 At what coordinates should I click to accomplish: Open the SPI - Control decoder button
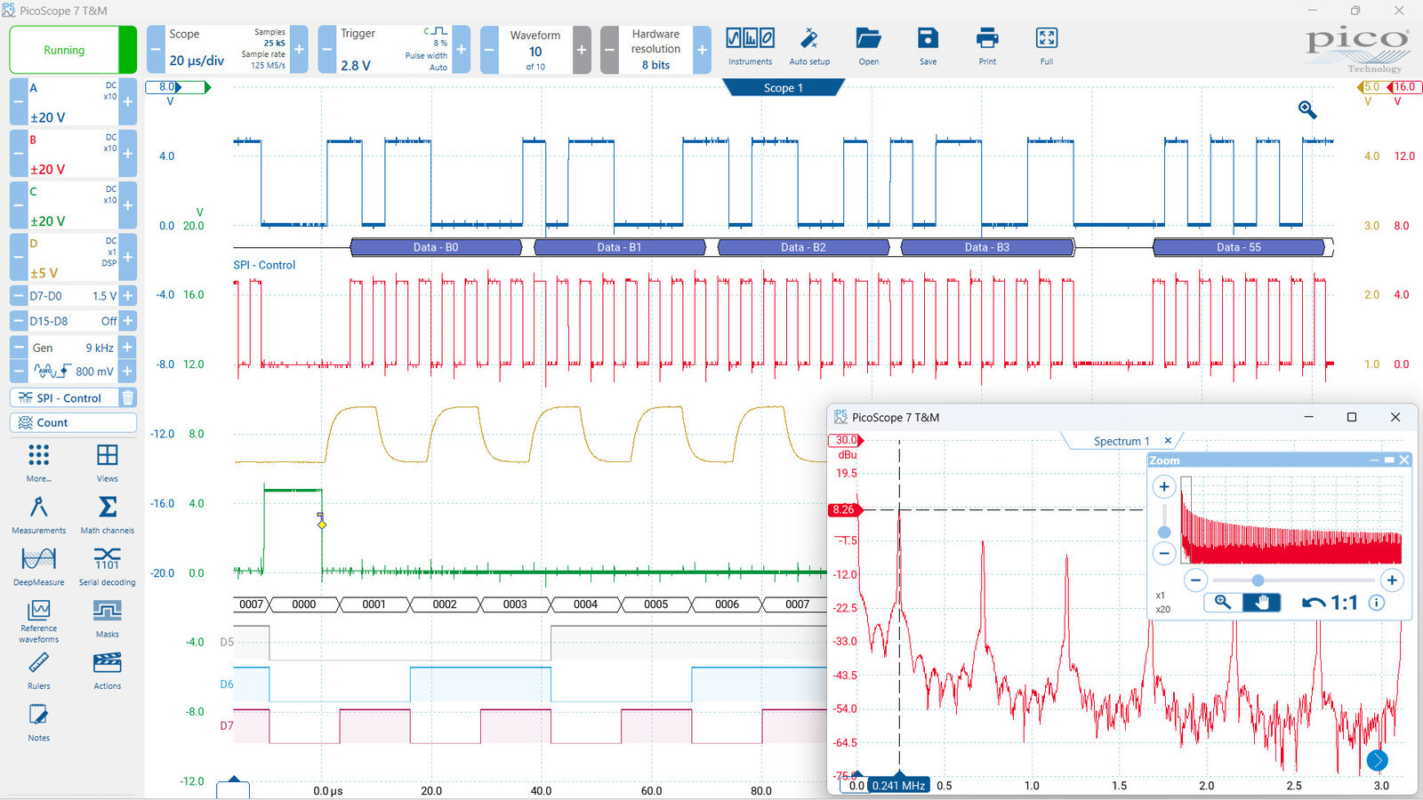point(64,397)
